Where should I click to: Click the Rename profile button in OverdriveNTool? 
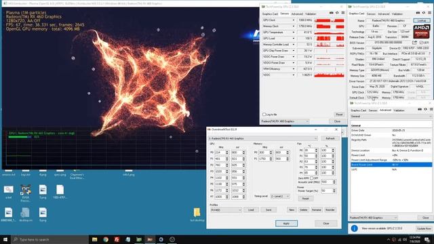point(317,210)
